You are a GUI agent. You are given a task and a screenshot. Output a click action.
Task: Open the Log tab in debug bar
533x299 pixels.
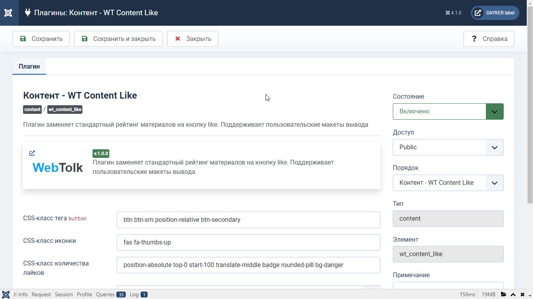coord(138,294)
